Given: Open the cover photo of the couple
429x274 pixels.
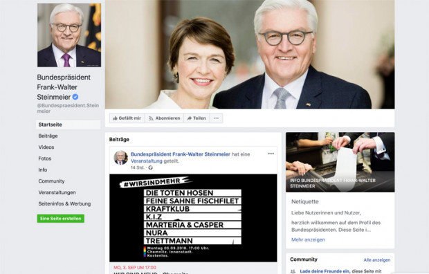Looking at the screenshot, I should 250,54.
